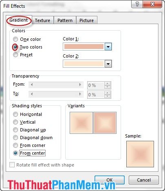Click right arrow of To transparency slider
The image size is (165, 191).
pos(80,94)
